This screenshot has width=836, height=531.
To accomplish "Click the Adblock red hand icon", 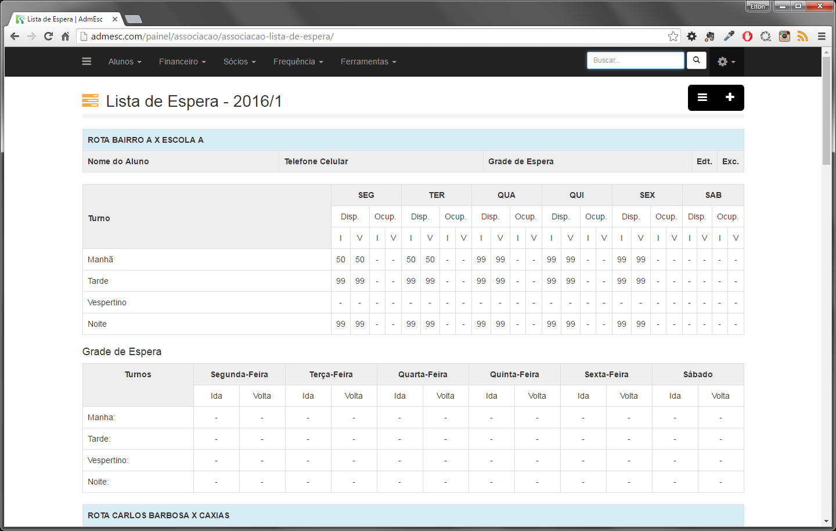I will tap(747, 37).
